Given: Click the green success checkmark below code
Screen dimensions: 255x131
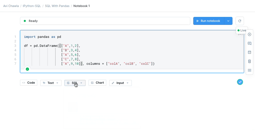Looking at the screenshot, I should pos(27,69).
